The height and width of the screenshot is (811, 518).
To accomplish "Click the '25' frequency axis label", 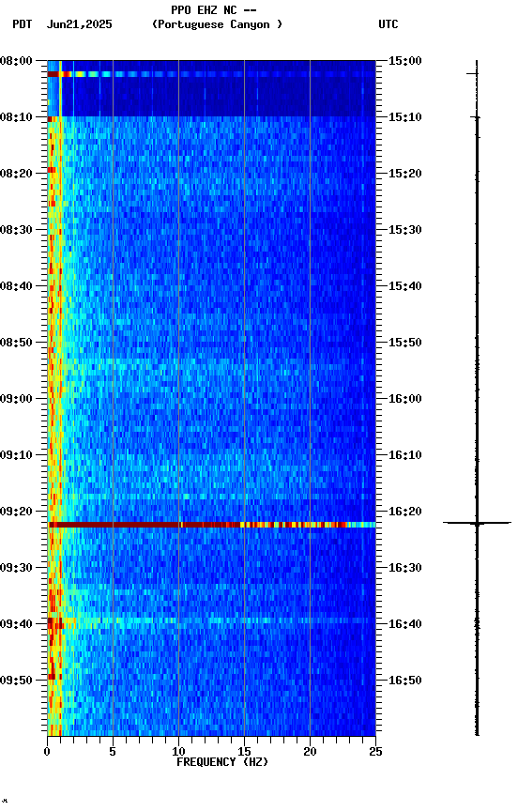I will pos(375,752).
